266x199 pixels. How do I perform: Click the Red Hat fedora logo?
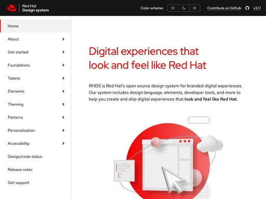[x=11, y=8]
